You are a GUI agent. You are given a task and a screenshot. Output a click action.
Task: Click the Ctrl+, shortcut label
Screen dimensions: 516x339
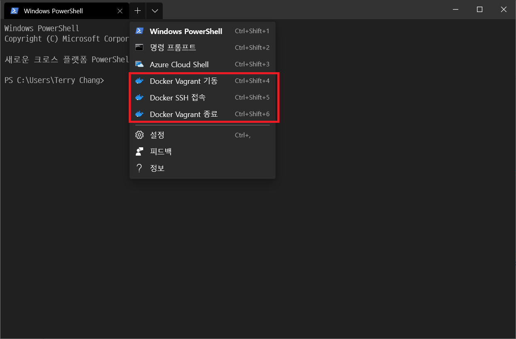(243, 135)
